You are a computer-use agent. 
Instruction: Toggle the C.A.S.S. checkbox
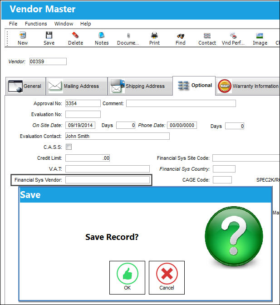(69, 147)
